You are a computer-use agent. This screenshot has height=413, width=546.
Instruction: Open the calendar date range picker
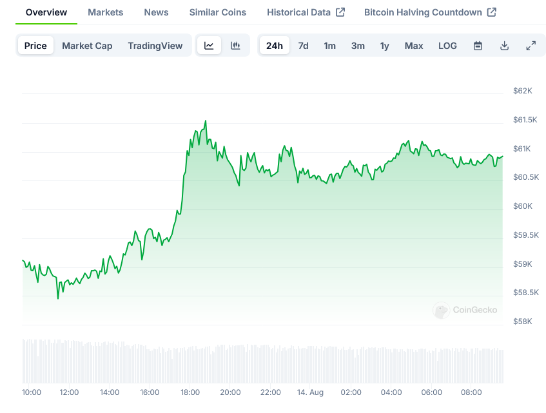(478, 46)
